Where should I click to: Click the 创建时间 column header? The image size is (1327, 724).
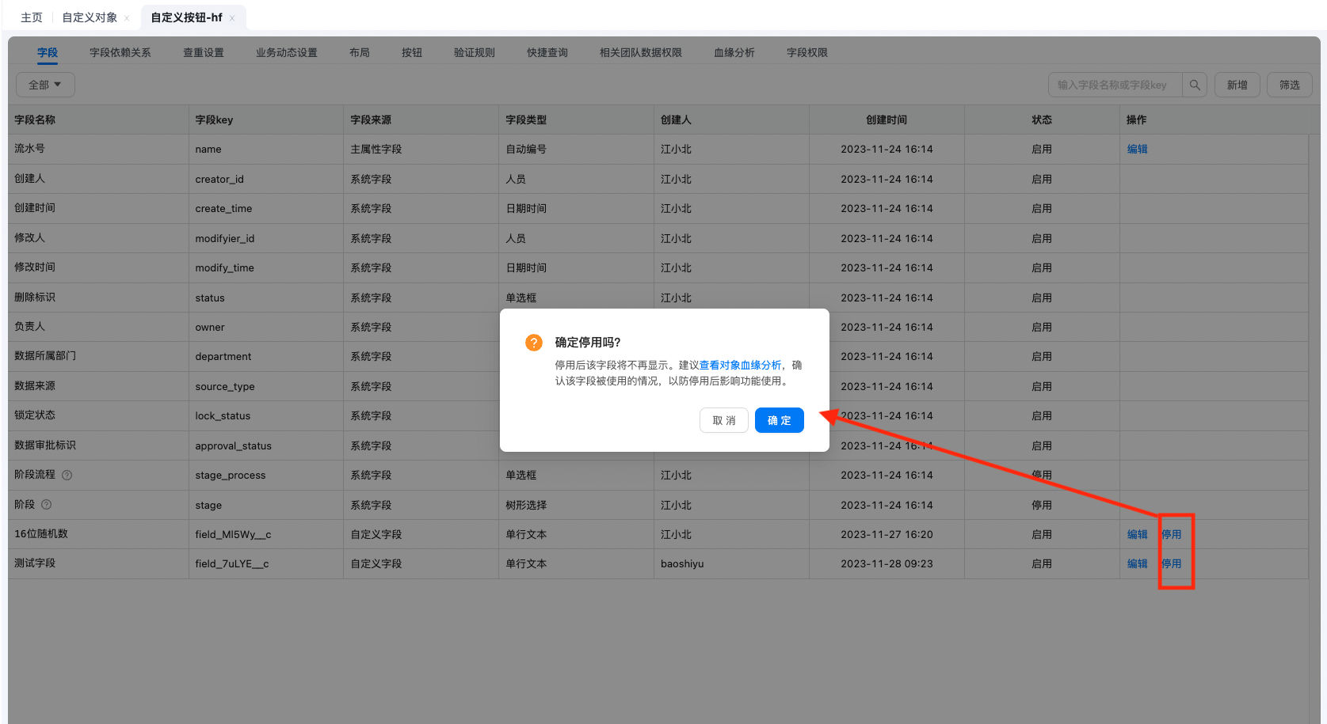point(887,120)
